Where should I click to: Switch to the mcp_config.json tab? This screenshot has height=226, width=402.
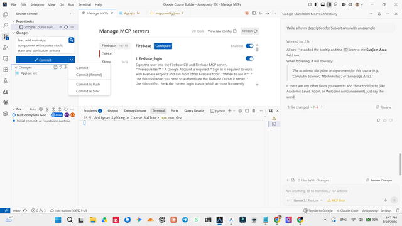169,13
